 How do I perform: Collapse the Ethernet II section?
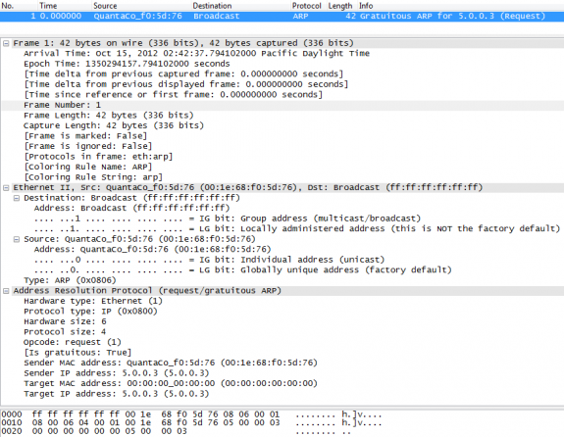point(6,187)
